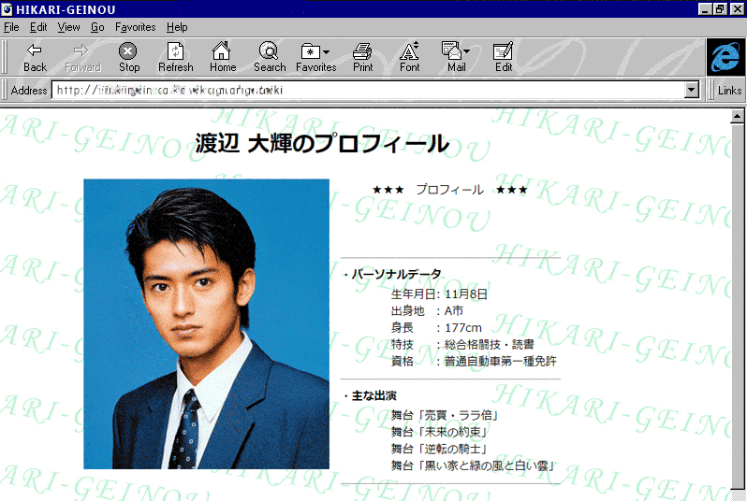Image resolution: width=747 pixels, height=501 pixels.
Task: Expand the Mail toolbar dropdown arrow
Action: [466, 51]
